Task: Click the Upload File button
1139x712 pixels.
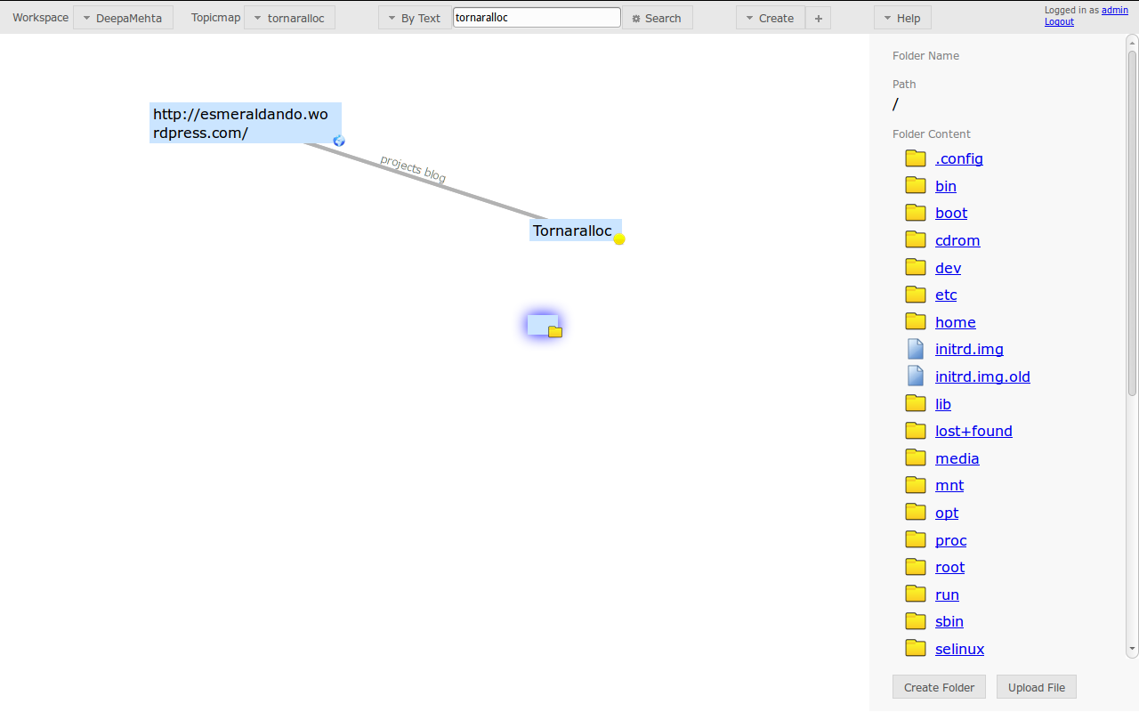Action: click(1037, 687)
